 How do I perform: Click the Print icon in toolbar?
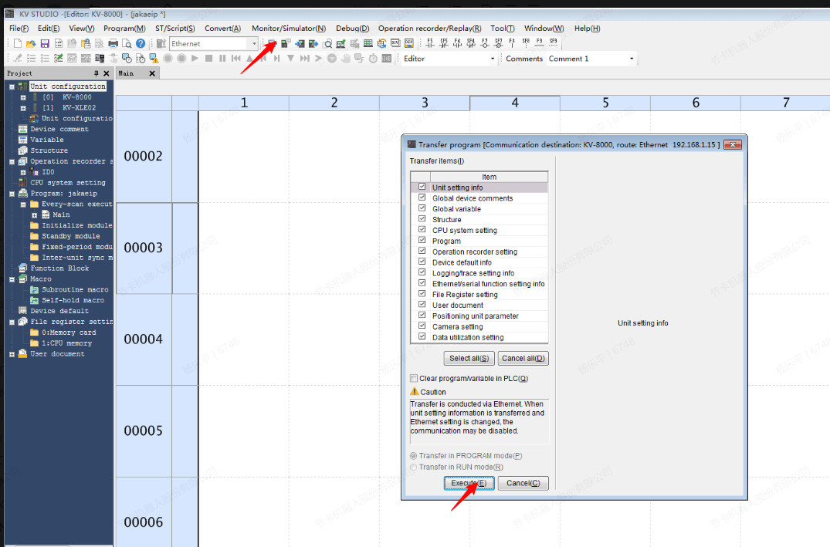coord(113,44)
